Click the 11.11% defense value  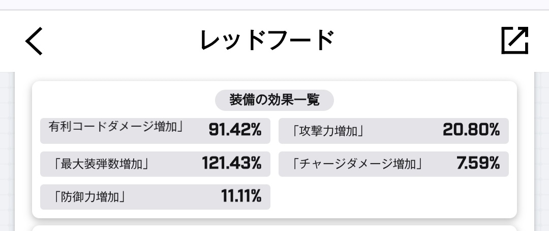(241, 196)
